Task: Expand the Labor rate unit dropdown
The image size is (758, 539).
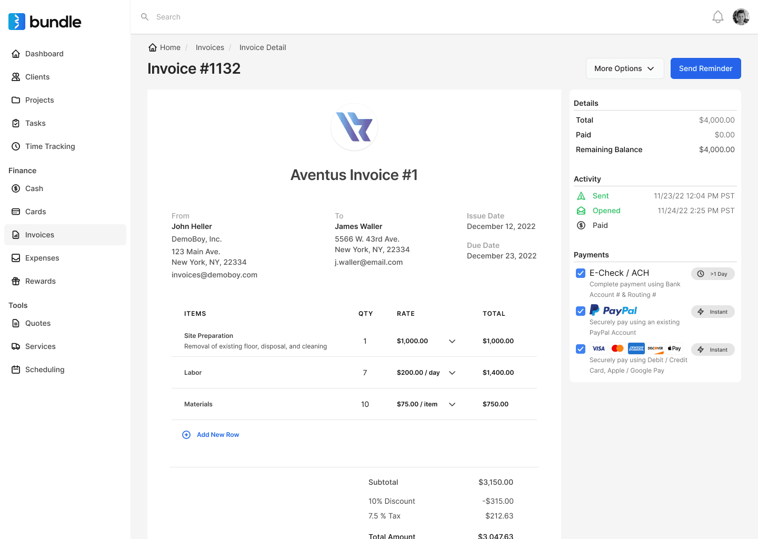Action: click(452, 373)
